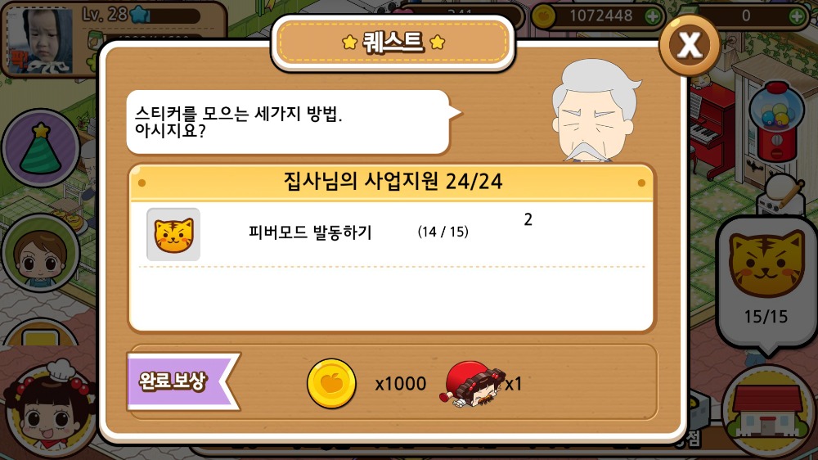Tap the 퀘스트 title banner
Viewport: 818px width, 460px height.
click(x=393, y=43)
